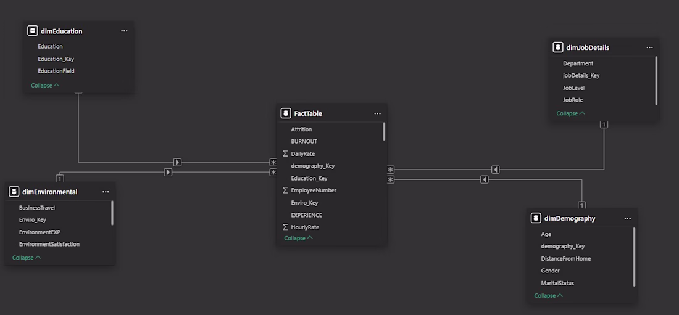Collapse the FactTable field list
679x315 pixels.
coord(298,238)
